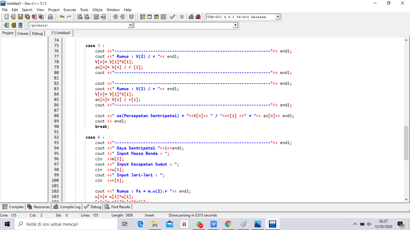Open the TDM-GCC compiler selection dropdown
410x230 pixels.
click(x=277, y=17)
